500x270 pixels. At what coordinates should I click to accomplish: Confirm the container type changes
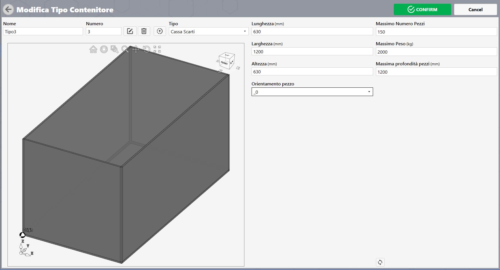pyautogui.click(x=422, y=9)
